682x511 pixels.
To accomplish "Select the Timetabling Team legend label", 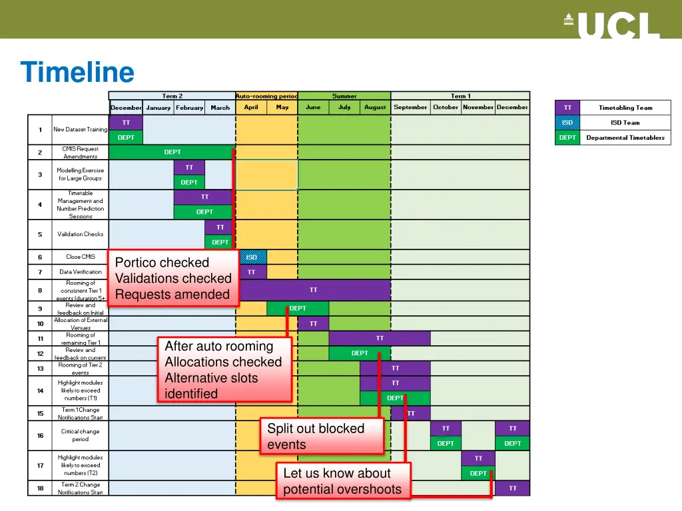I will pyautogui.click(x=625, y=107).
